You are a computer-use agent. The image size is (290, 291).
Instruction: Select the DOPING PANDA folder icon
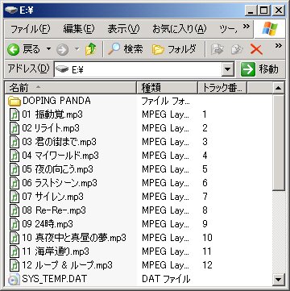click(x=14, y=102)
